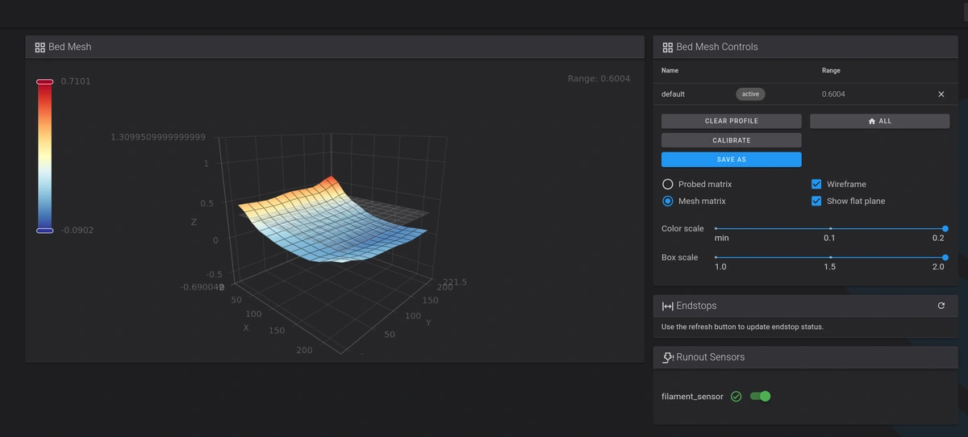
Task: Select the Probed matrix radio option
Action: tap(668, 185)
